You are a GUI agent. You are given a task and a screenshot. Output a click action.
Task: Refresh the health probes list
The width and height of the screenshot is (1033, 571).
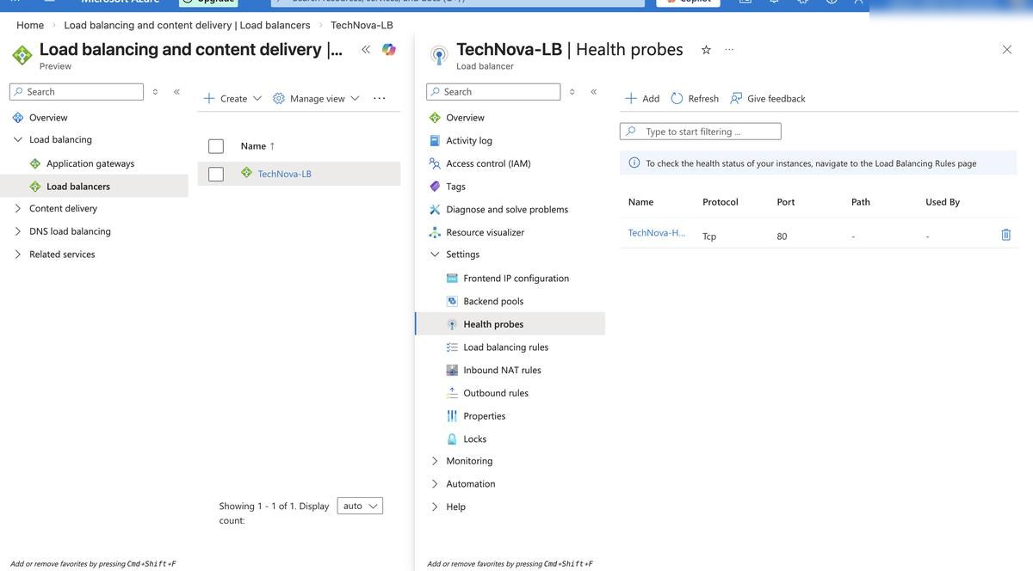click(695, 98)
